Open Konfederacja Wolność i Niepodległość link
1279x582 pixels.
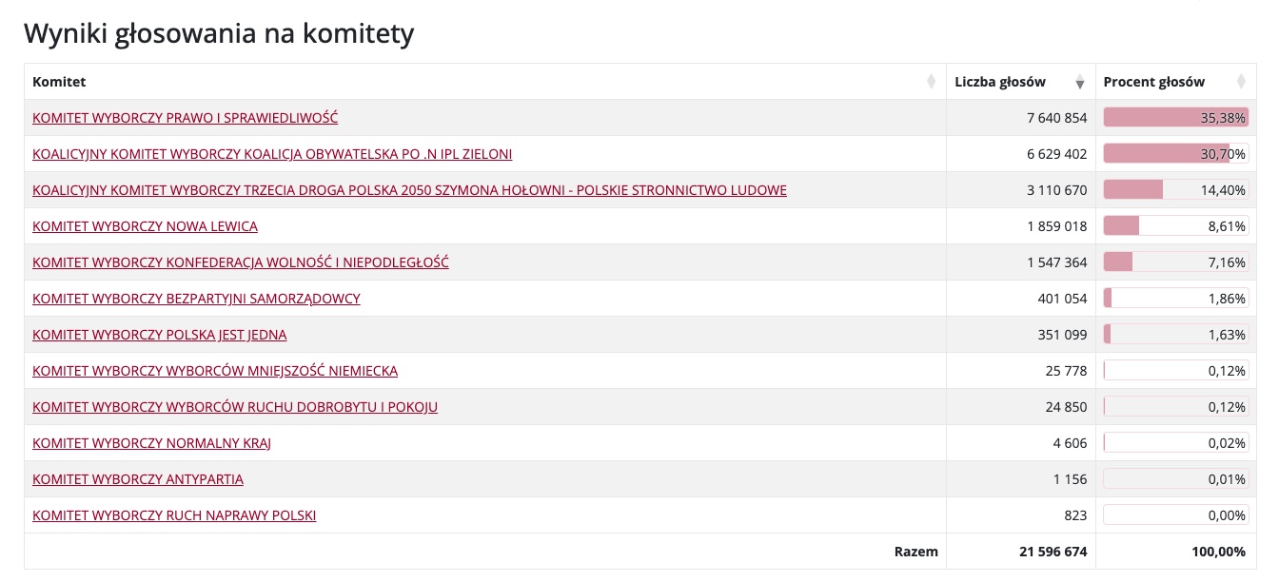(240, 262)
